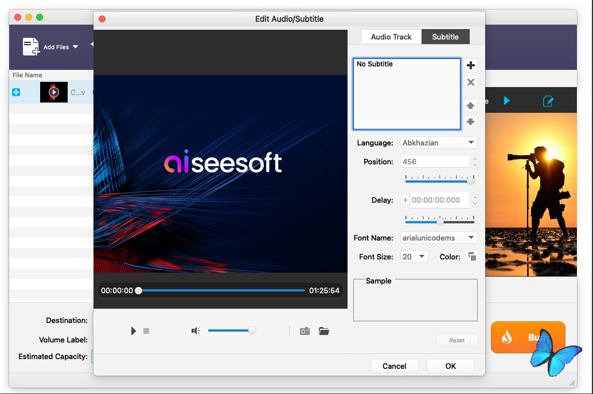Image resolution: width=593 pixels, height=394 pixels.
Task: Click the X icon to remove subtitle
Action: coord(471,82)
